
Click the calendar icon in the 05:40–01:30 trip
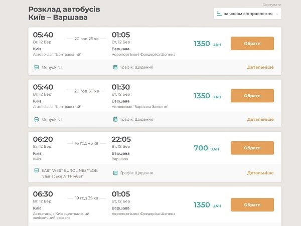pyautogui.click(x=115, y=119)
